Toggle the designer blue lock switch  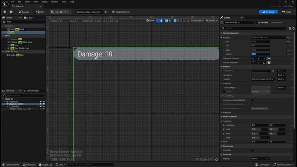coord(160,20)
